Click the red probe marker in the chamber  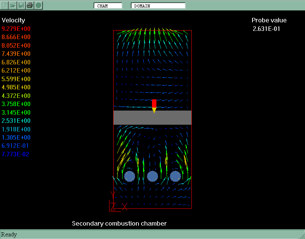154,104
